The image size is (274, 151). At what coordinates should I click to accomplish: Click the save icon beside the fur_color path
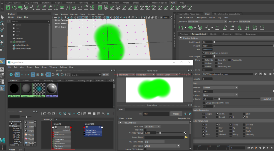(260, 74)
